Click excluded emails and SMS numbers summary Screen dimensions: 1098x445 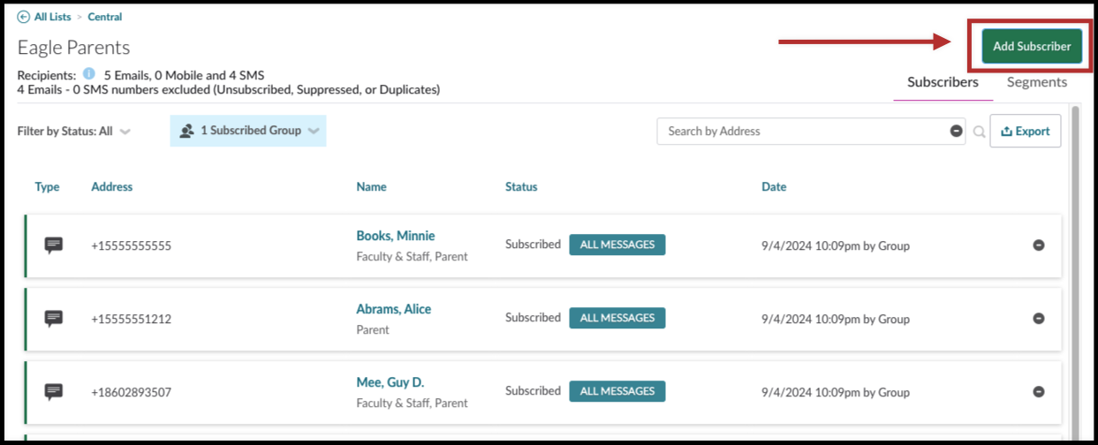[229, 89]
